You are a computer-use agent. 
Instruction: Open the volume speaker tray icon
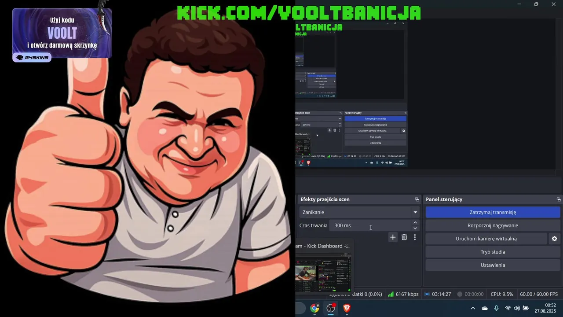click(517, 308)
